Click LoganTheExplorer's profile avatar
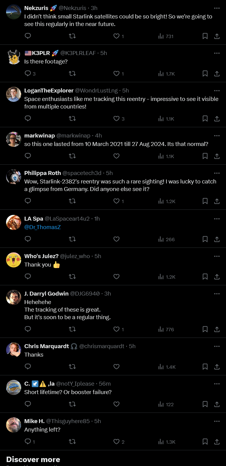 (x=14, y=94)
